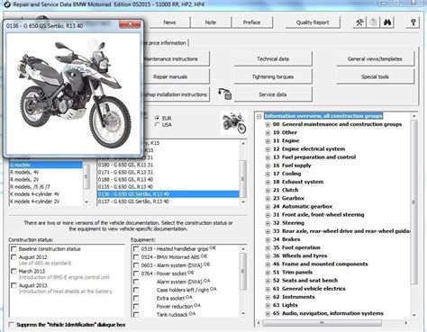Enable 0524 BMW Motorrad ABS equipment
Screen dimensions: 427x332
pos(136,257)
